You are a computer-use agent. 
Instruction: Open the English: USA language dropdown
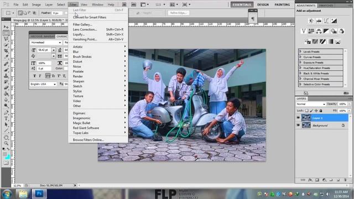[43, 84]
